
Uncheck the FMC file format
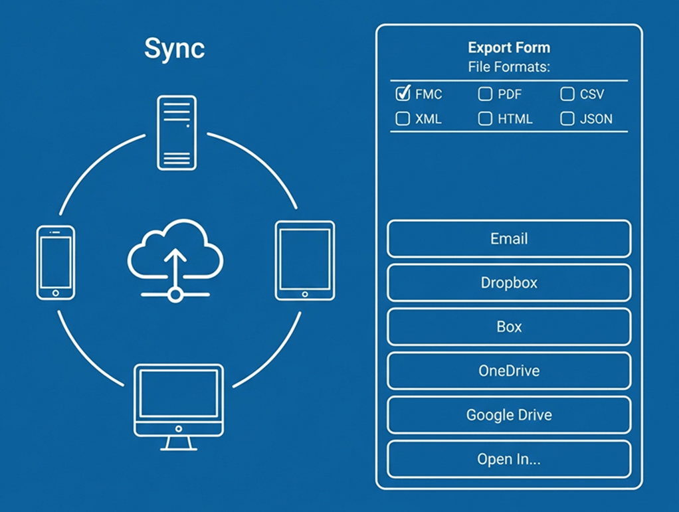click(x=402, y=94)
